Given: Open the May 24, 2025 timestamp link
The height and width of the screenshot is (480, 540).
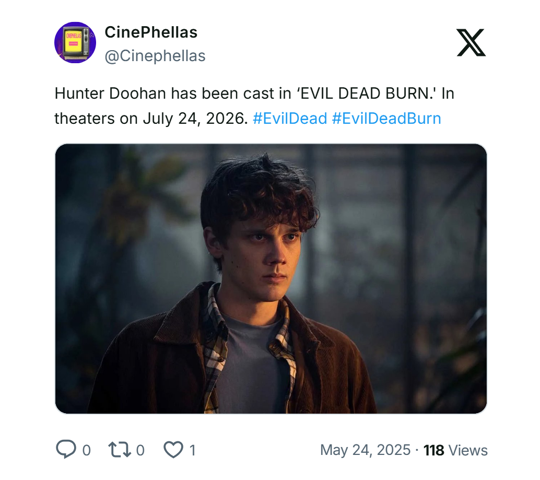Looking at the screenshot, I should 365,450.
